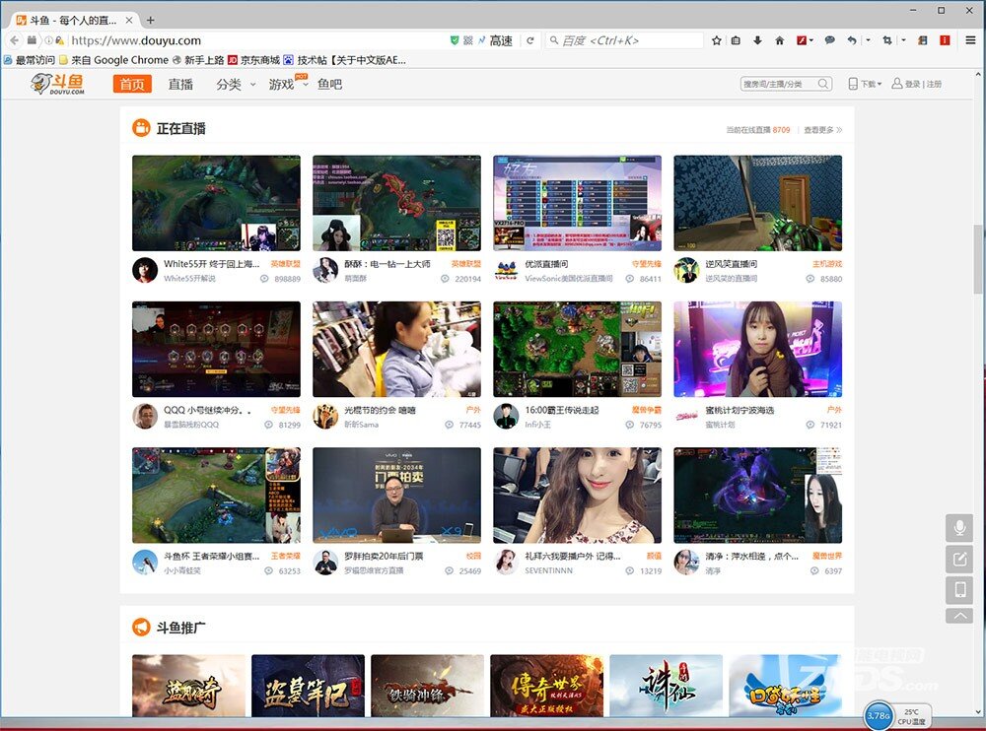Open the 优派直播间 stream thumbnail

[x=577, y=203]
